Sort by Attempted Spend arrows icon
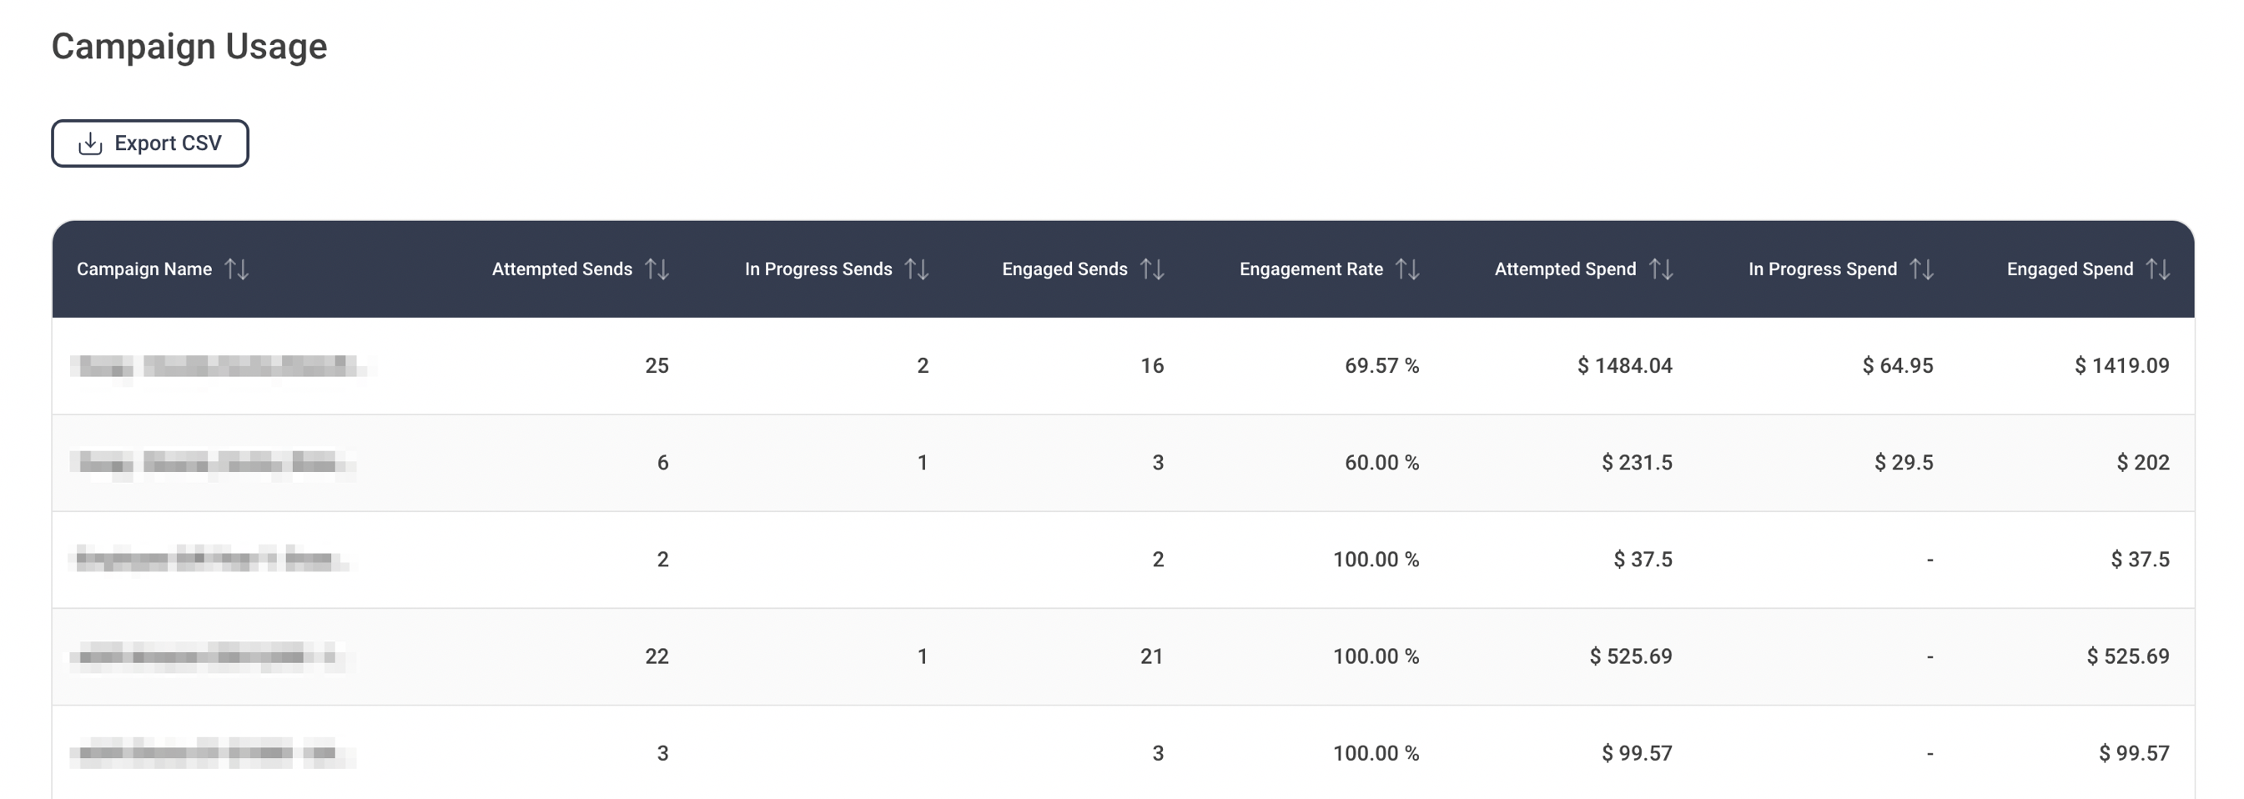The image size is (2244, 799). 1661,269
